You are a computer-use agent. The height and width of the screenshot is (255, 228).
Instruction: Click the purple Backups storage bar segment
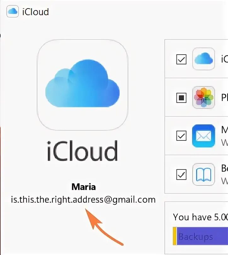point(202,236)
